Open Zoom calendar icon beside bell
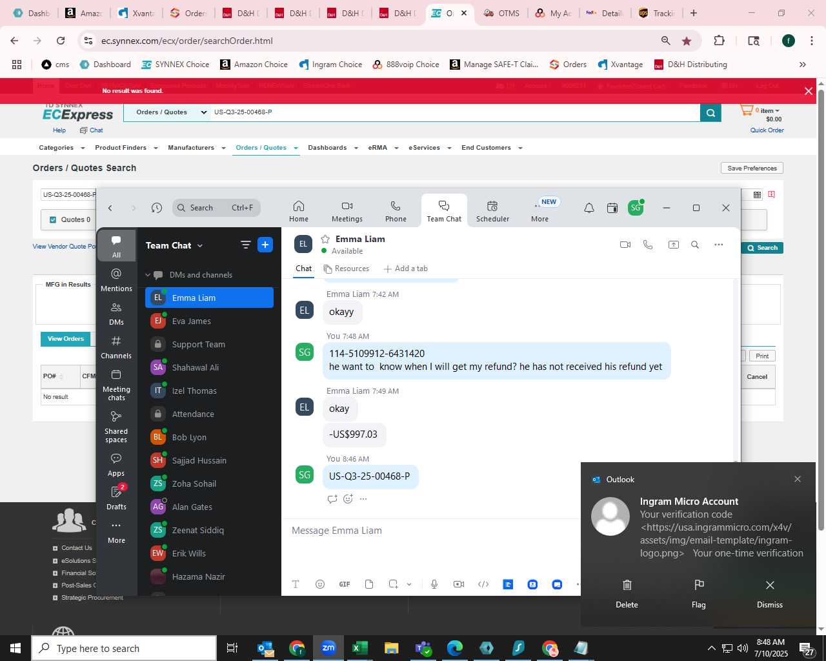 (x=612, y=208)
